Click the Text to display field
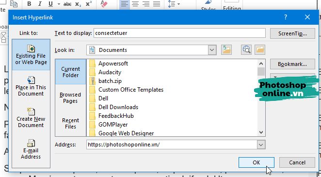 click(x=179, y=33)
